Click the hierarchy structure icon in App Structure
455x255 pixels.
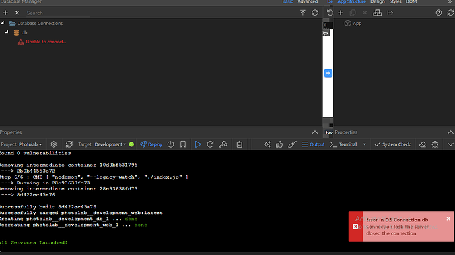pos(377,13)
